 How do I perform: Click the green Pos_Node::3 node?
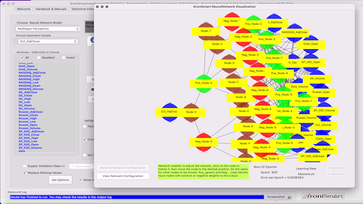coord(267,40)
